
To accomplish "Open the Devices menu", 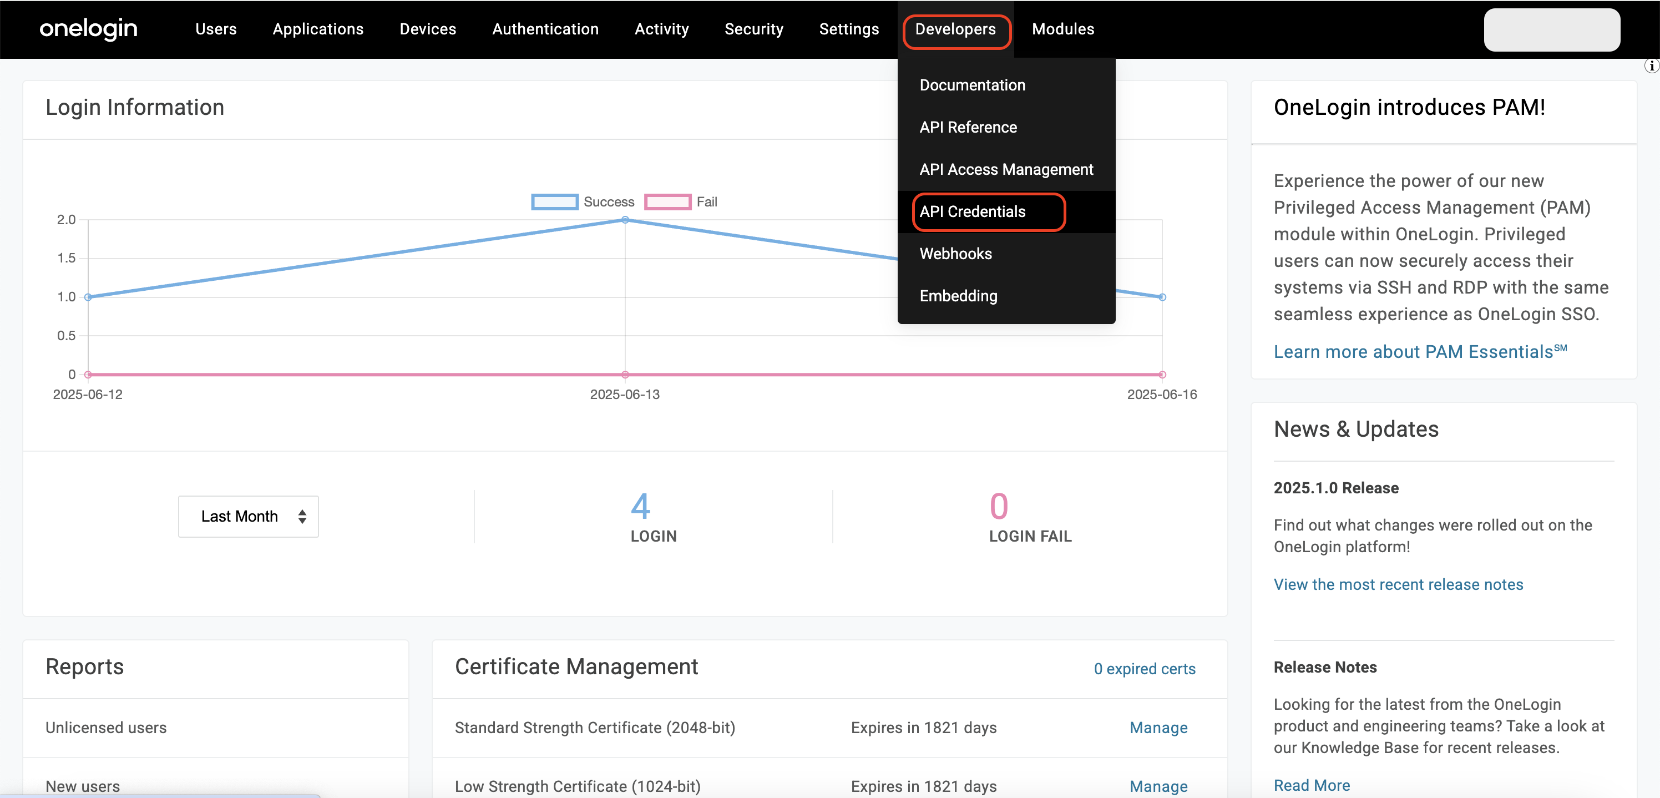I will [x=428, y=29].
